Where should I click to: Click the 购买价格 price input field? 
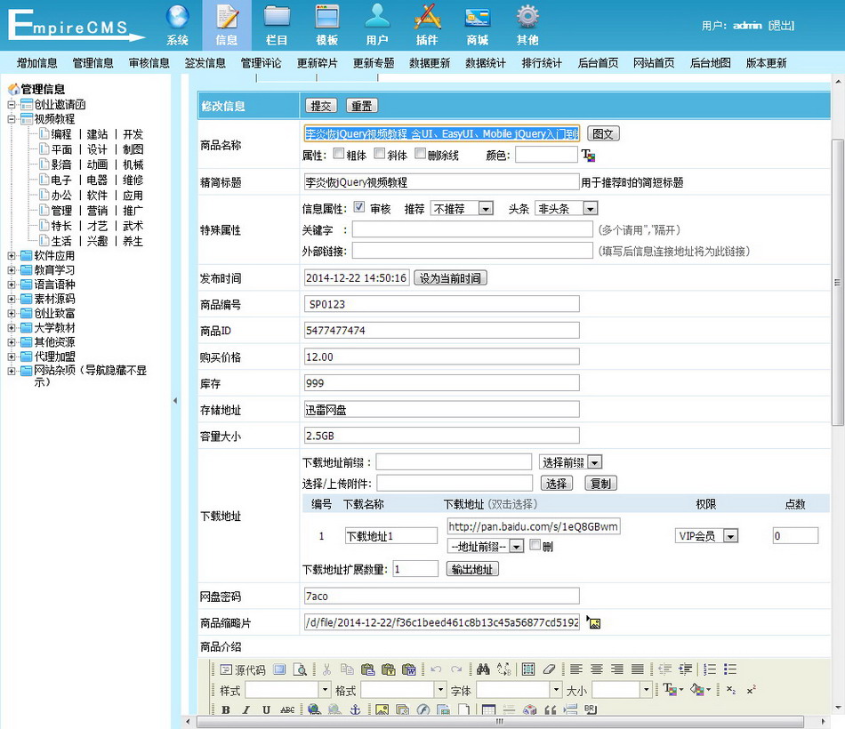441,356
